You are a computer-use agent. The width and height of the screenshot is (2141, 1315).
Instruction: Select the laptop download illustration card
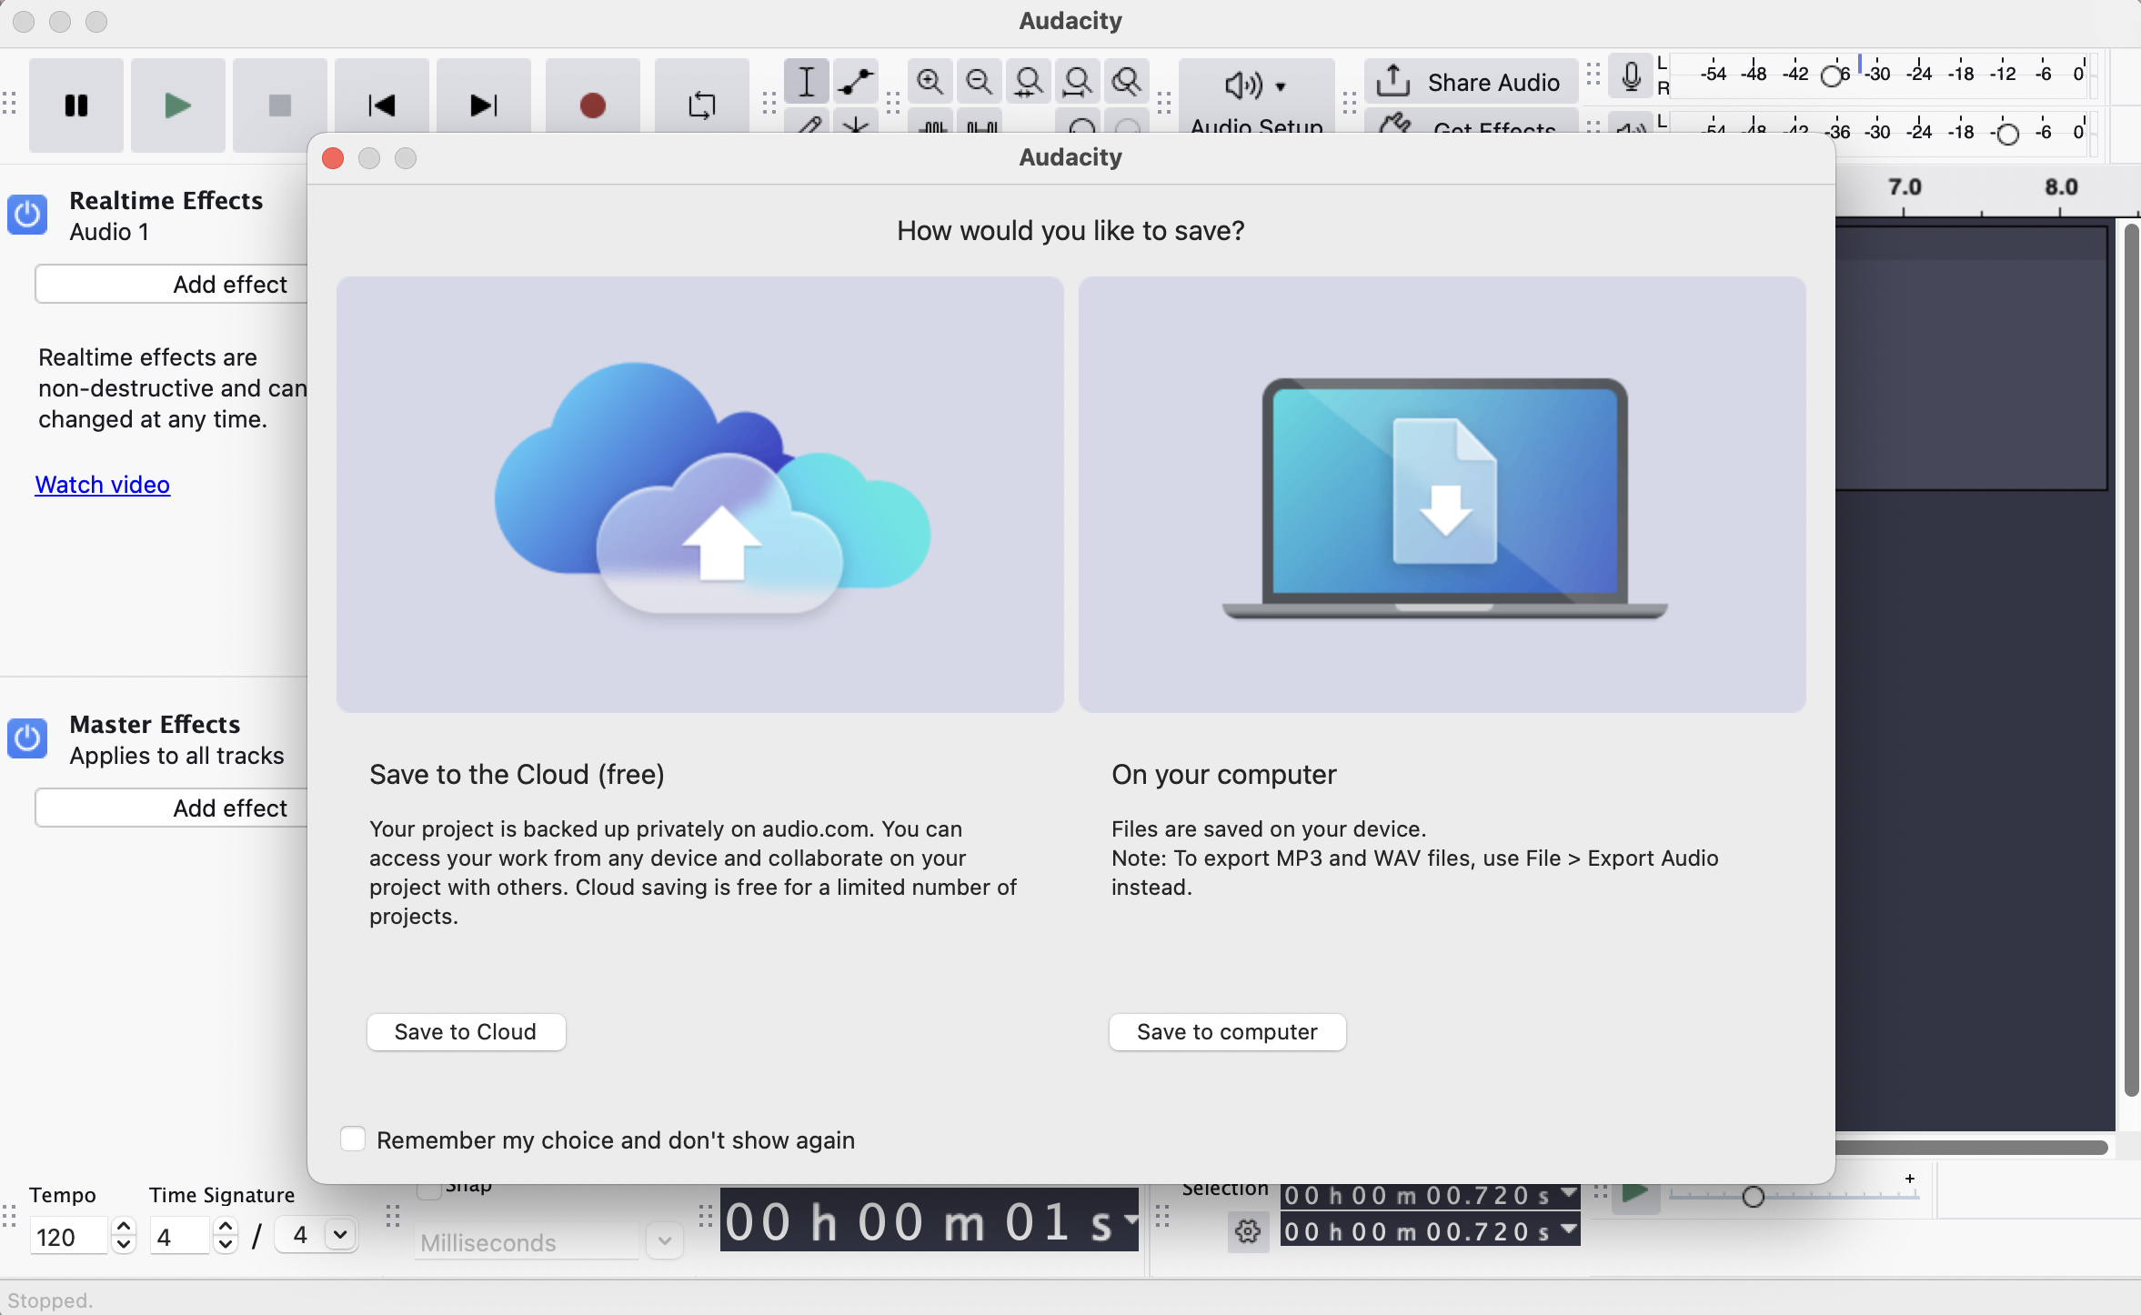click(x=1442, y=495)
